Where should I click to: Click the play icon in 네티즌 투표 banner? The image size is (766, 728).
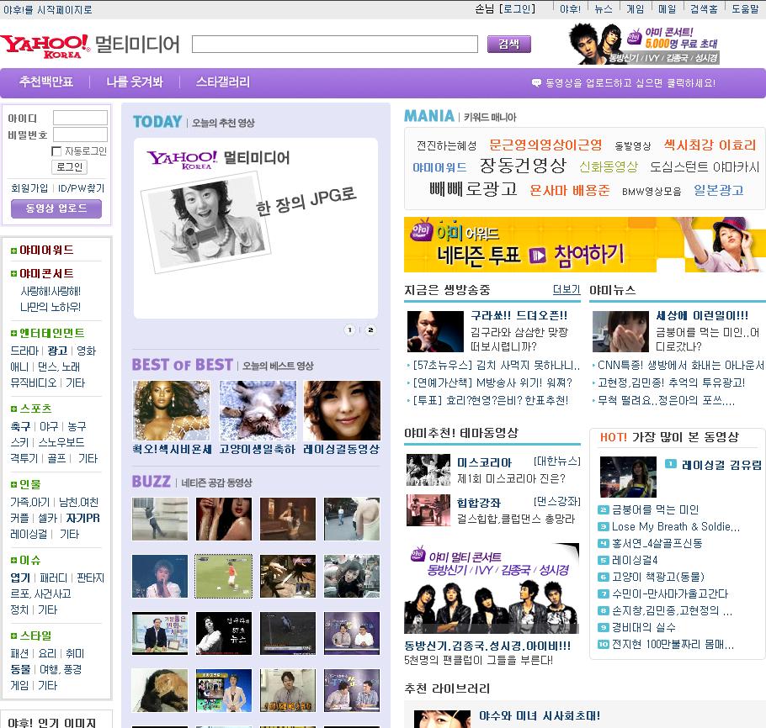(537, 256)
